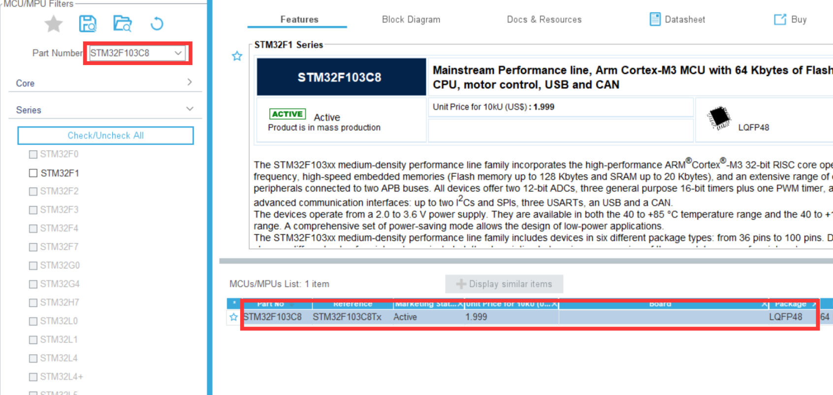The image size is (833, 395).
Task: Reset all filters with the circular arrow icon
Action: [x=157, y=23]
